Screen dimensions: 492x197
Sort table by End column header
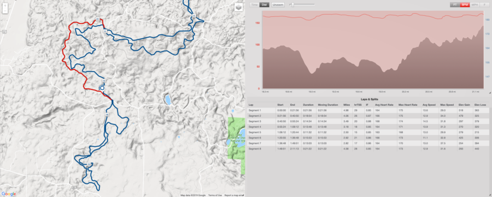(292, 105)
